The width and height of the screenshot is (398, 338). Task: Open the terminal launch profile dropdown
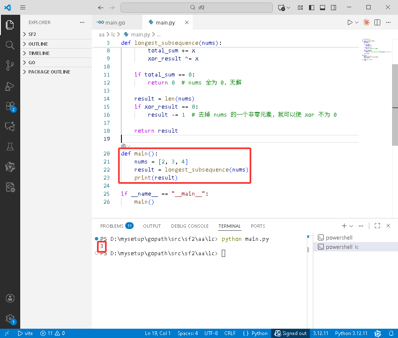tap(351, 226)
